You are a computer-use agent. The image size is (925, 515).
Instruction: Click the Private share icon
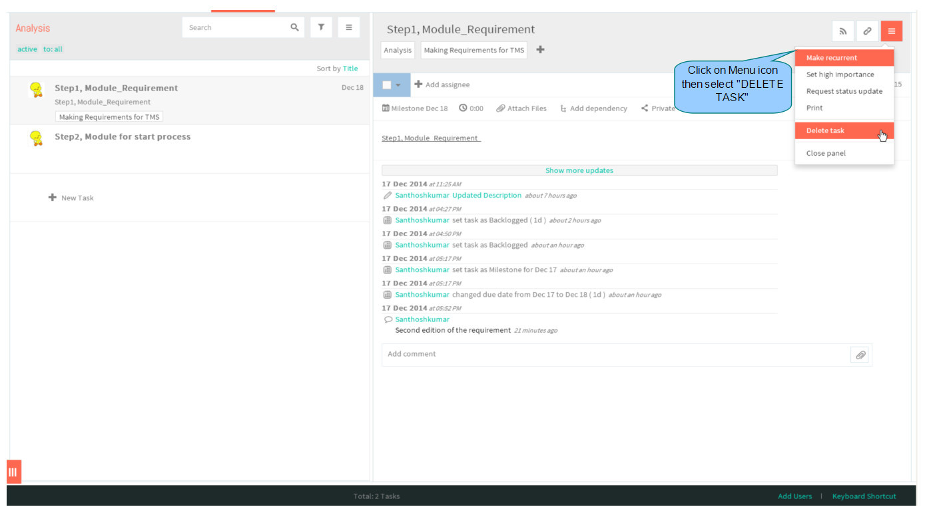click(x=645, y=108)
